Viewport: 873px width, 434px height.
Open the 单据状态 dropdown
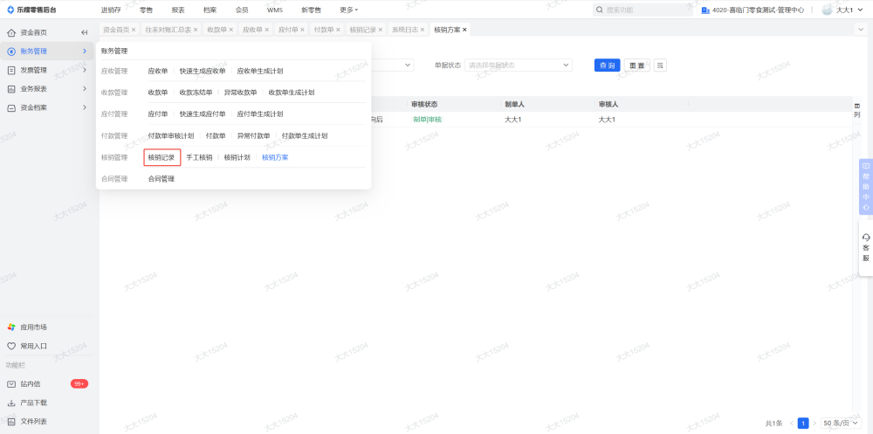click(x=519, y=65)
